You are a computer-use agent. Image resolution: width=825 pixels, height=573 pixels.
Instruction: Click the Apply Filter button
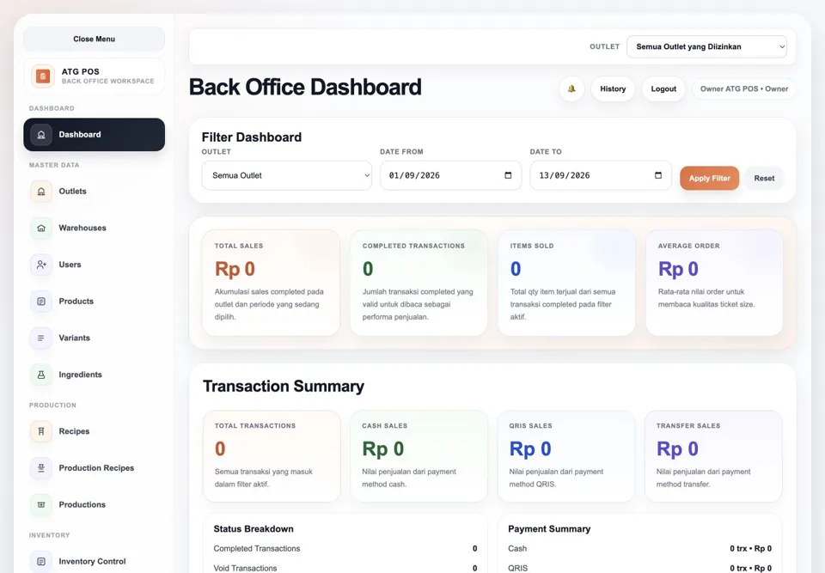709,179
